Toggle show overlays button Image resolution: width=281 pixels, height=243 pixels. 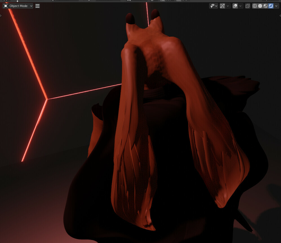pyautogui.click(x=235, y=6)
